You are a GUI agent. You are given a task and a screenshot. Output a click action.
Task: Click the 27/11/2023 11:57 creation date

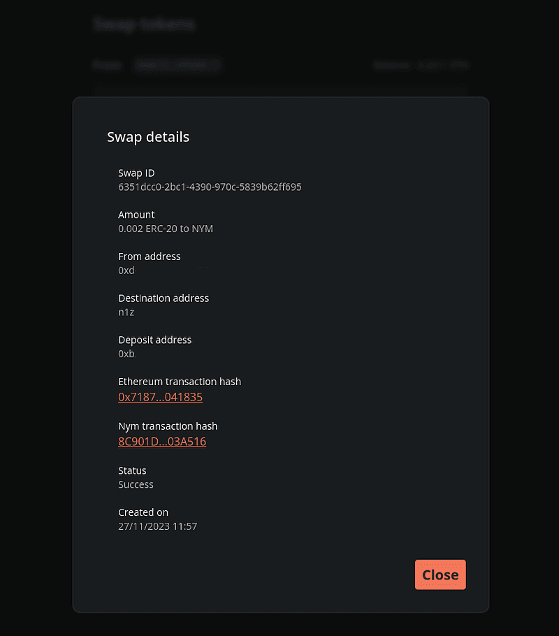click(x=157, y=526)
